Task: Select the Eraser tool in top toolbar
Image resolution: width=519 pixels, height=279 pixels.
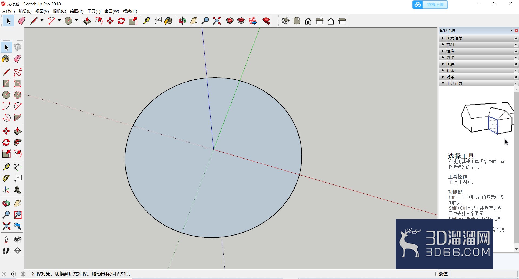Action: coord(22,21)
